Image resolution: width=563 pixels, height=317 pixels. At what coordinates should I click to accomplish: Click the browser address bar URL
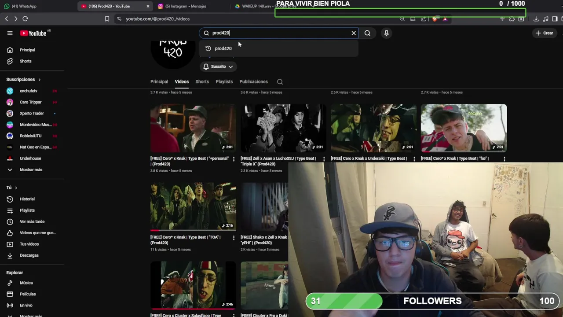(158, 19)
